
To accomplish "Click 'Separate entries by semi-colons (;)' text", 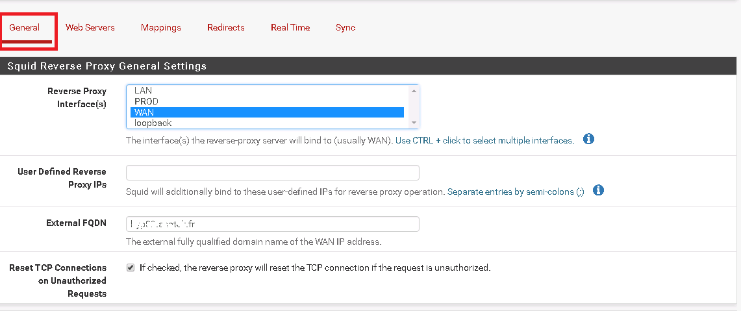I will click(x=516, y=192).
